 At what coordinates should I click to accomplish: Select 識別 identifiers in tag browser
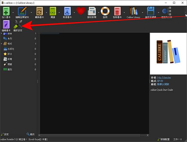point(10,69)
